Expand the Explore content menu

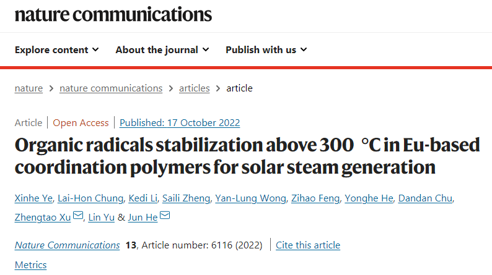point(56,49)
